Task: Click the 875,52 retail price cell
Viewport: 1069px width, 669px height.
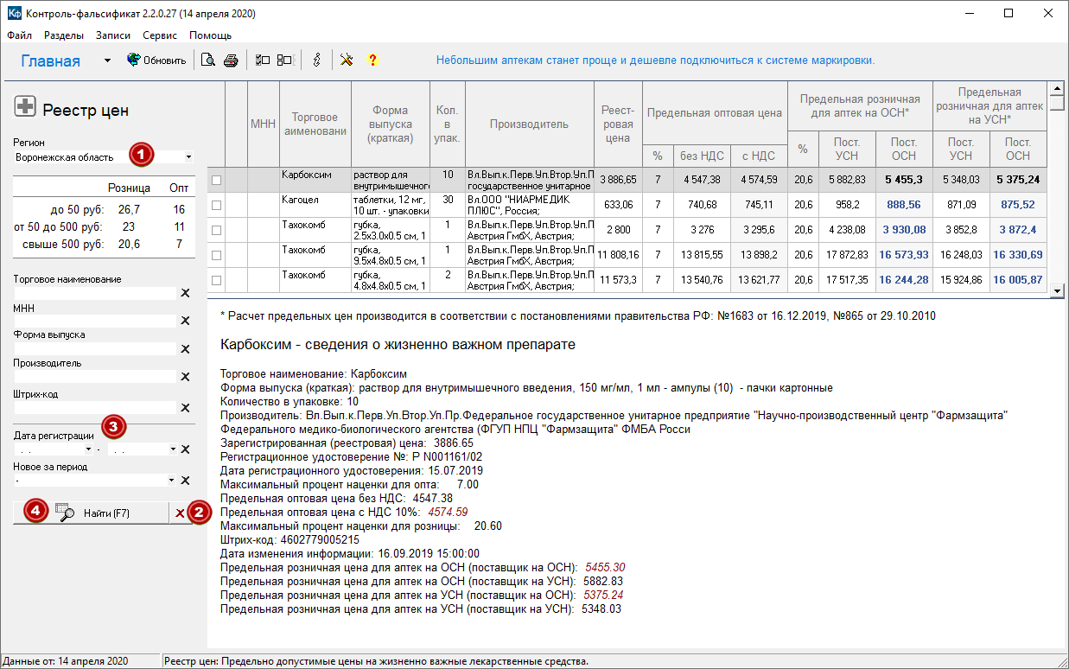Action: 1018,205
